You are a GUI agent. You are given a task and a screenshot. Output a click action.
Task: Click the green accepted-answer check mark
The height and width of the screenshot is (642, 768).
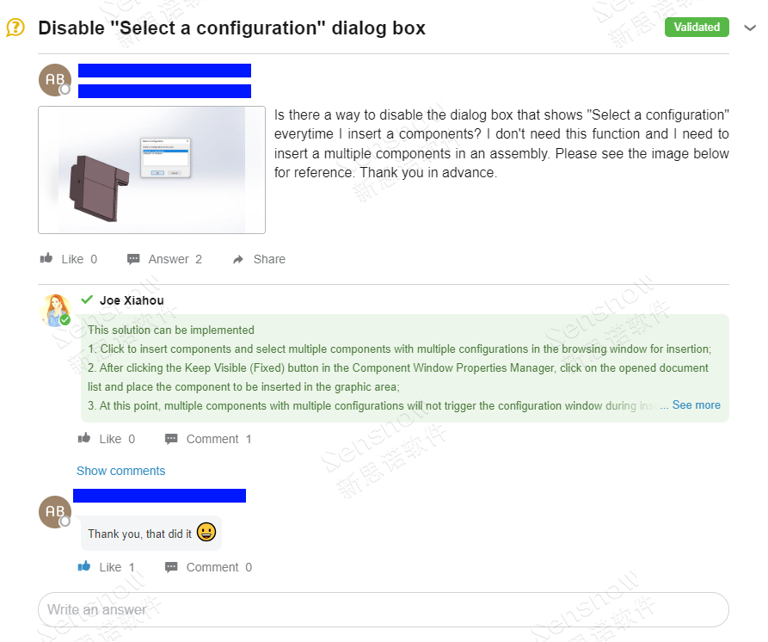(x=87, y=299)
